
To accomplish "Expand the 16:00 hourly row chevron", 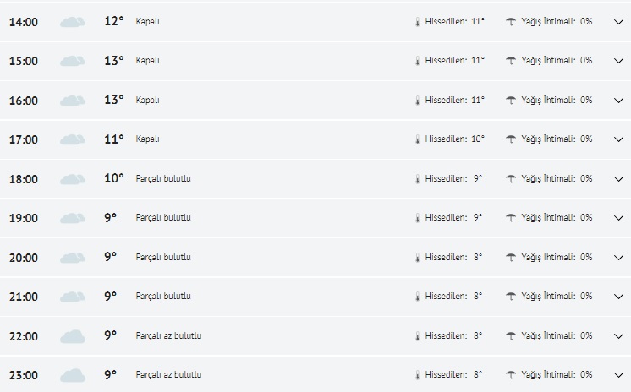I will pos(618,101).
